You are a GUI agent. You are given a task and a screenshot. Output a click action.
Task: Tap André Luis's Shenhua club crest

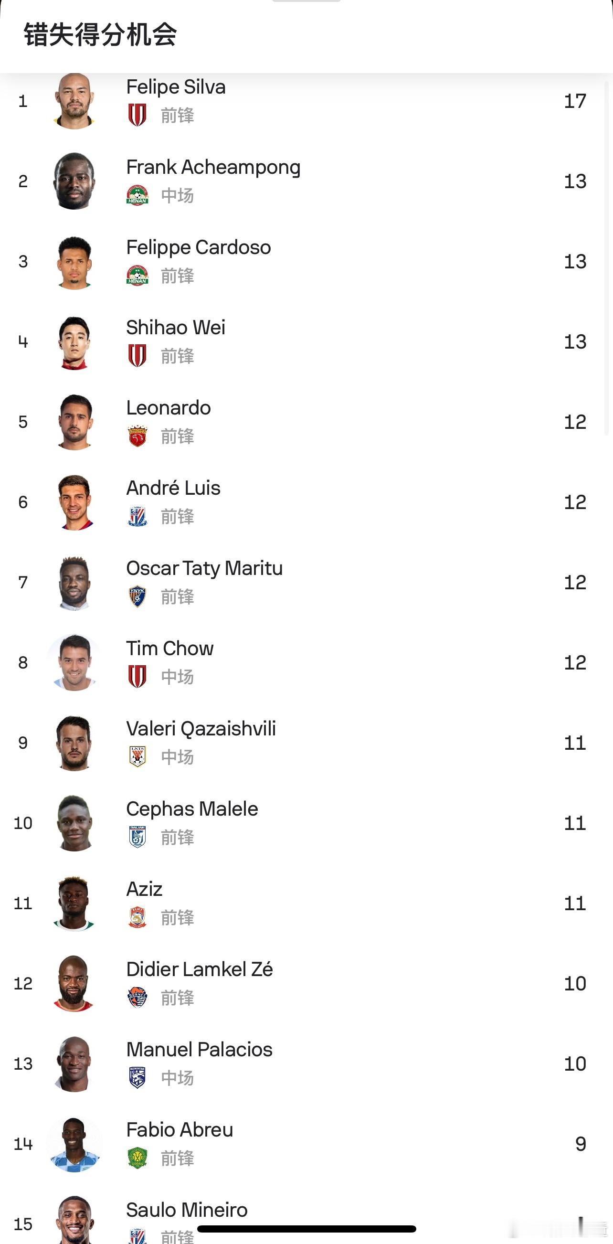137,516
